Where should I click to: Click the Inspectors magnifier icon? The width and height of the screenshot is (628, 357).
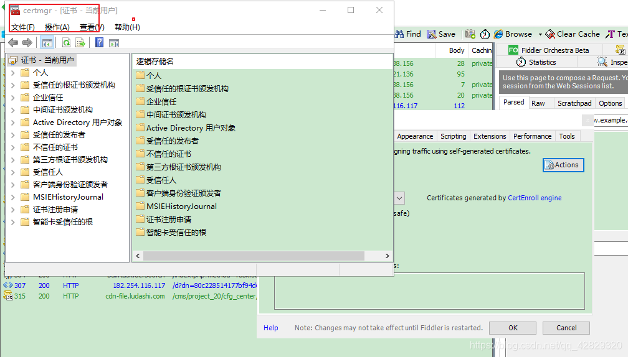point(602,62)
